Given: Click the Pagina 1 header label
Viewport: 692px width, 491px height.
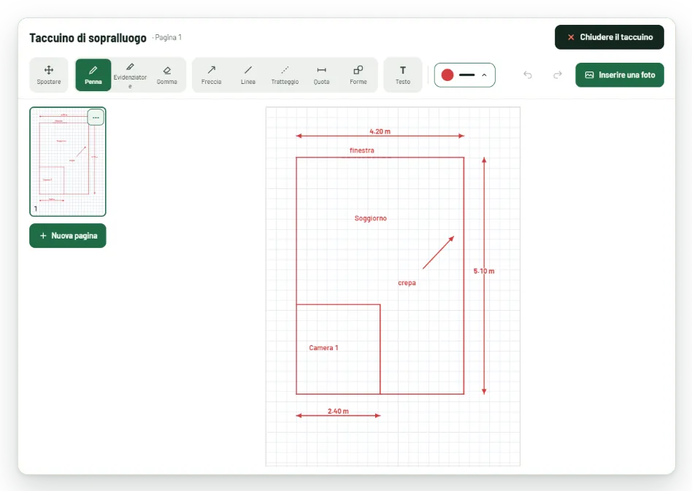Looking at the screenshot, I should [x=168, y=37].
